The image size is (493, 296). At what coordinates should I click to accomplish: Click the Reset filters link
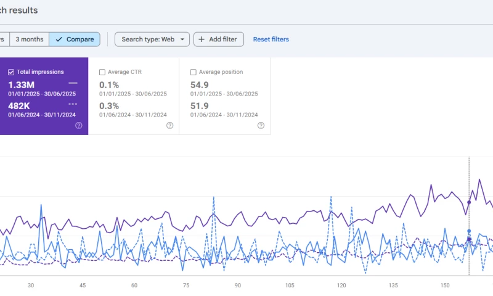(271, 39)
